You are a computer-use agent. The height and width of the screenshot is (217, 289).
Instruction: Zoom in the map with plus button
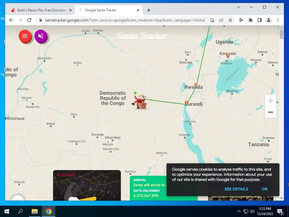tap(270, 101)
